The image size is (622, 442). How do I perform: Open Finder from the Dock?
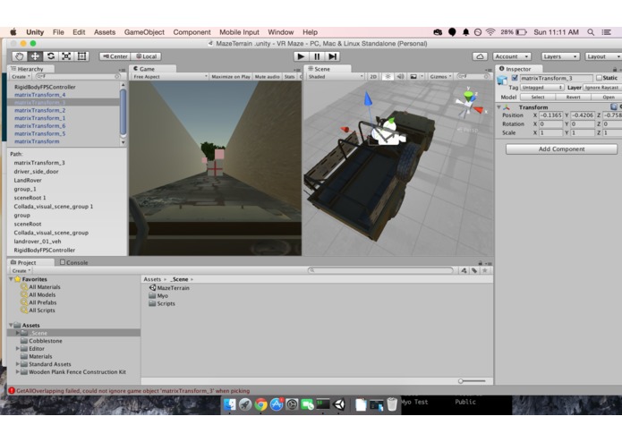click(x=230, y=404)
